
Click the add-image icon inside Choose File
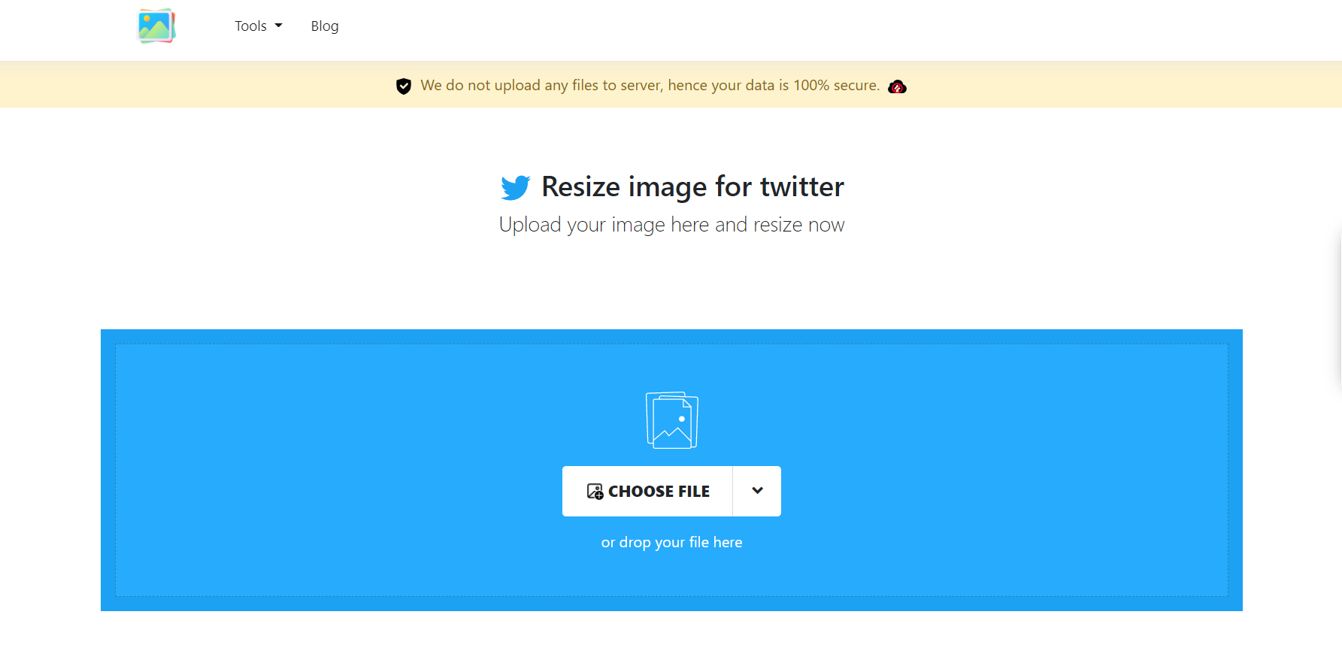595,492
